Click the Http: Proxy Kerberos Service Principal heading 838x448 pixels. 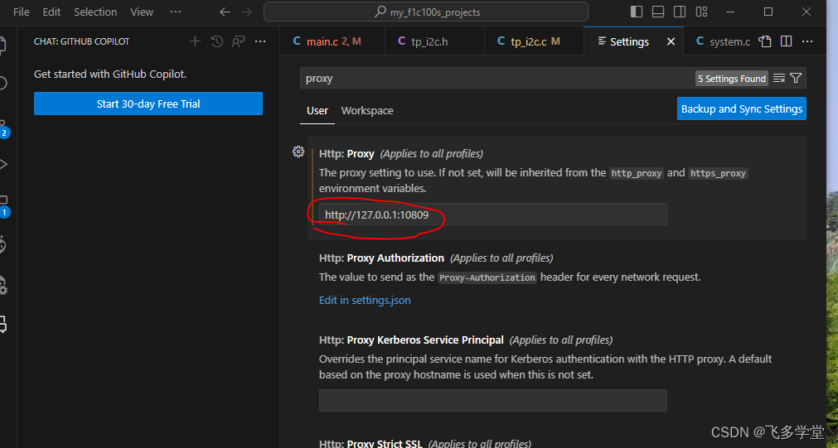point(411,340)
